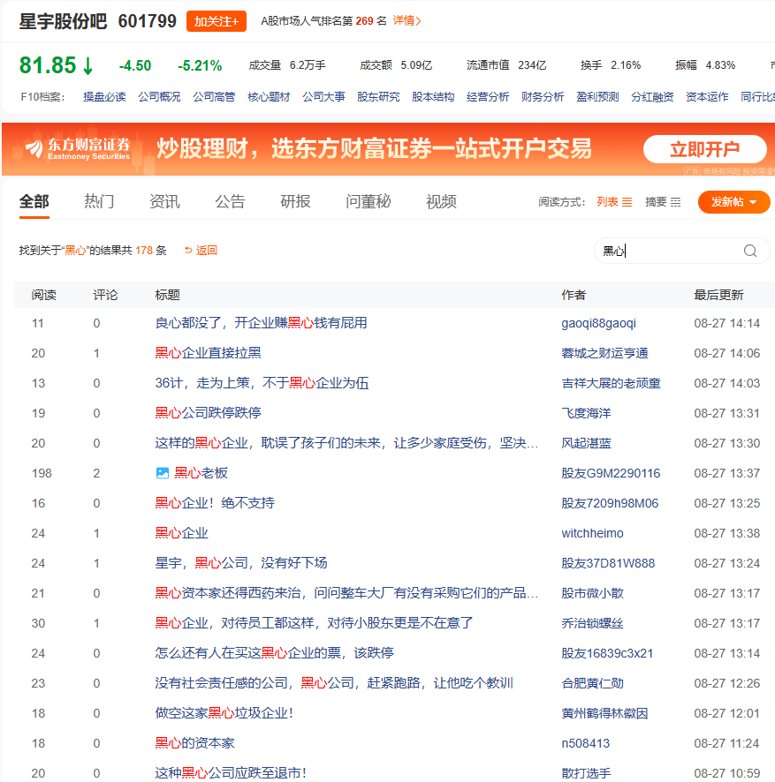
Task: Open author 吉祥大展的老顽童 profile
Action: point(612,383)
